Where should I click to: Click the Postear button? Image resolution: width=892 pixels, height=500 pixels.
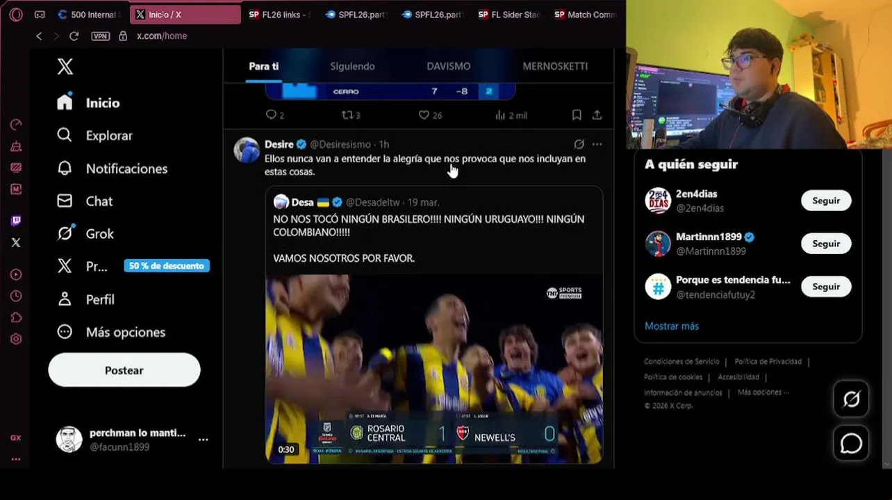tap(124, 370)
